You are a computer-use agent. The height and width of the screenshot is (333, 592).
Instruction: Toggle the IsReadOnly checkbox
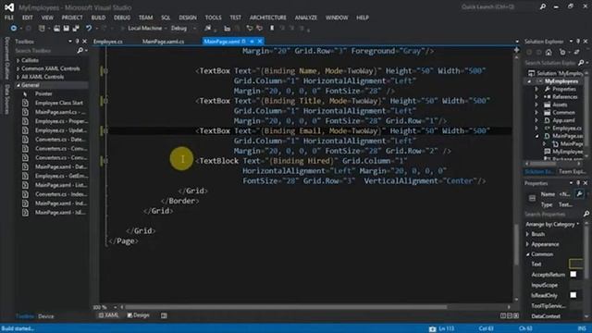(x=573, y=295)
